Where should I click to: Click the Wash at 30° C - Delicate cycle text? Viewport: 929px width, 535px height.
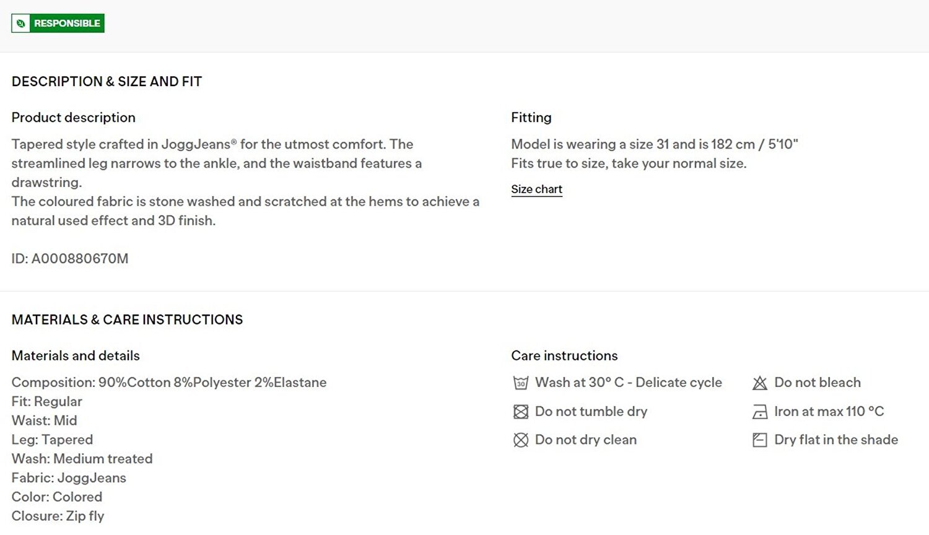click(629, 383)
